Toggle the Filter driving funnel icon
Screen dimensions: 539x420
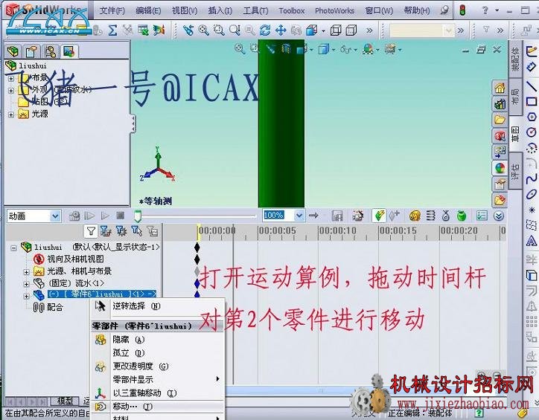pos(121,231)
